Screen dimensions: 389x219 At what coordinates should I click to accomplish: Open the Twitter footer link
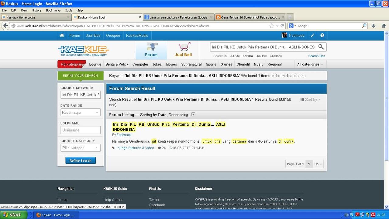154,200
